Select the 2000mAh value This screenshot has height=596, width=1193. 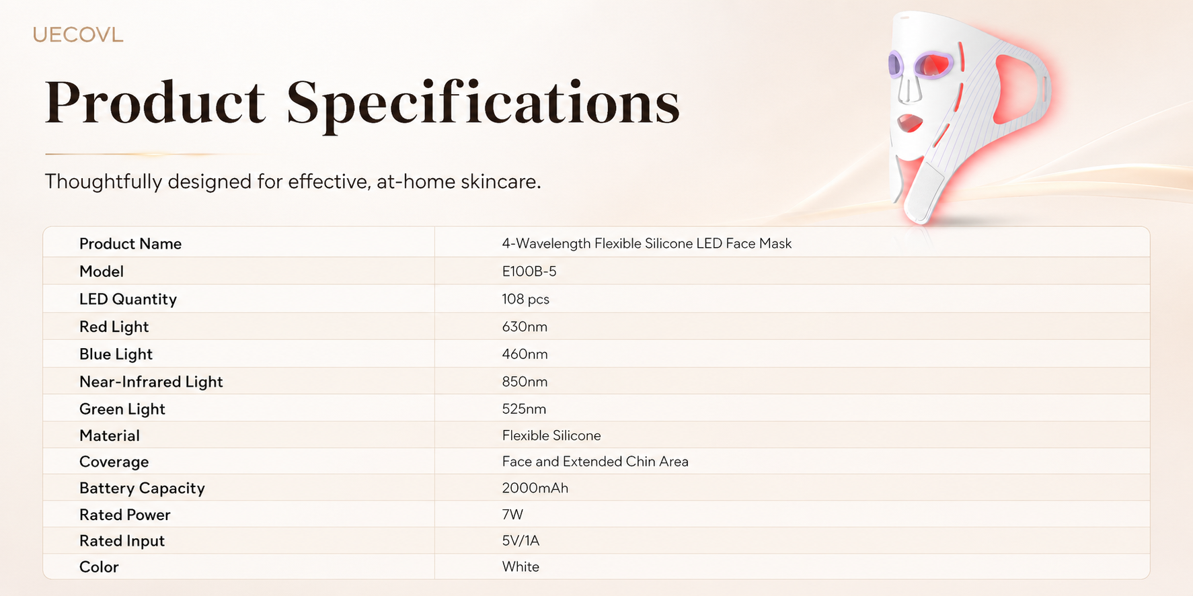pos(535,488)
